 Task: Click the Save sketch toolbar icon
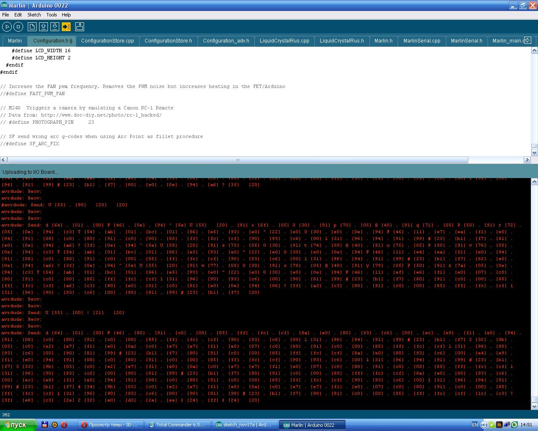pos(55,27)
